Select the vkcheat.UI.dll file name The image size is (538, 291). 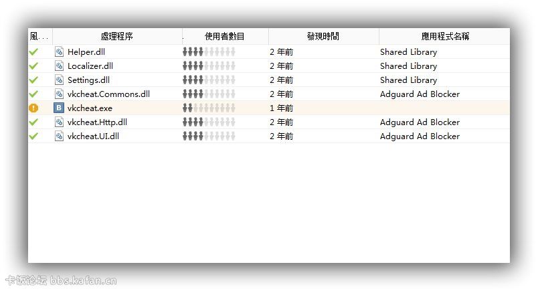pyautogui.click(x=93, y=136)
